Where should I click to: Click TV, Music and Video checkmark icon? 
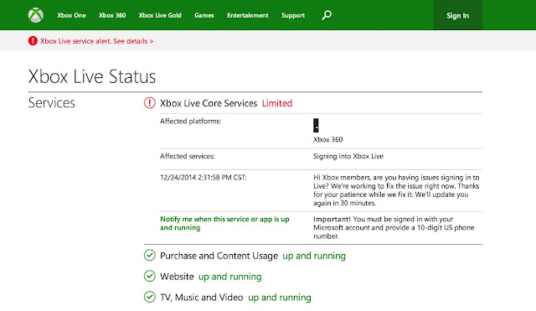149,297
